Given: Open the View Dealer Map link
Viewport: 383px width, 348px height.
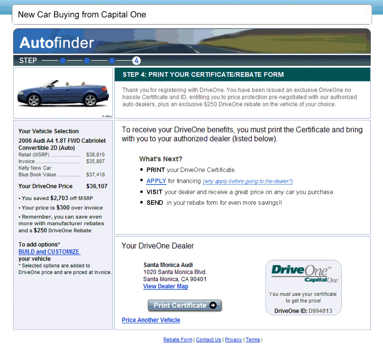Looking at the screenshot, I should pyautogui.click(x=166, y=286).
